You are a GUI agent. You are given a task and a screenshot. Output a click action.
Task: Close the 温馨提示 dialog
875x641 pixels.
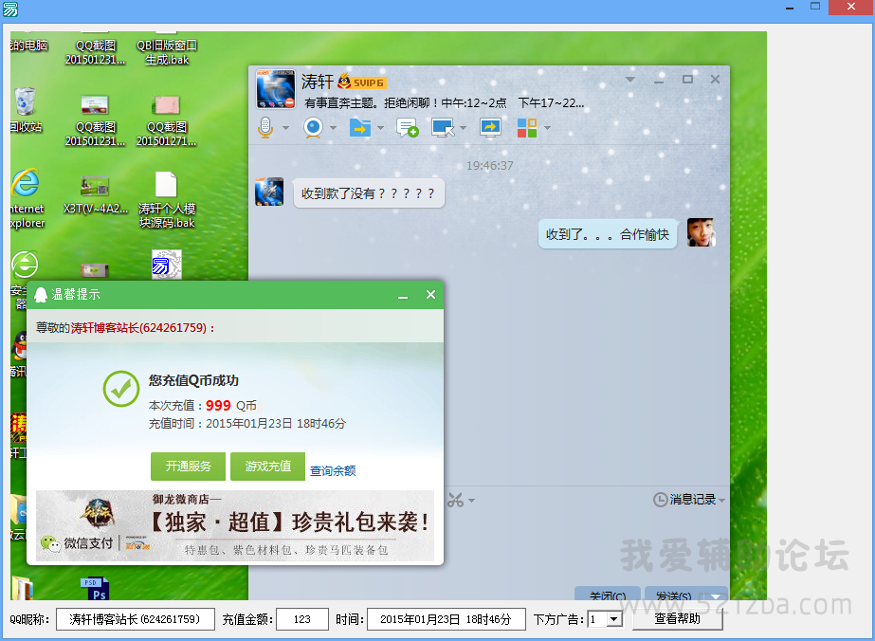tap(430, 294)
